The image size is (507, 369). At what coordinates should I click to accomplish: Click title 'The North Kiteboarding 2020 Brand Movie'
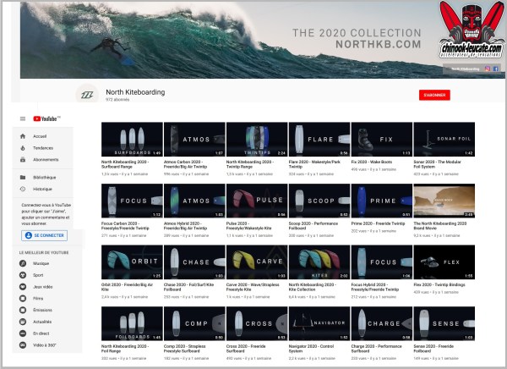pyautogui.click(x=439, y=226)
